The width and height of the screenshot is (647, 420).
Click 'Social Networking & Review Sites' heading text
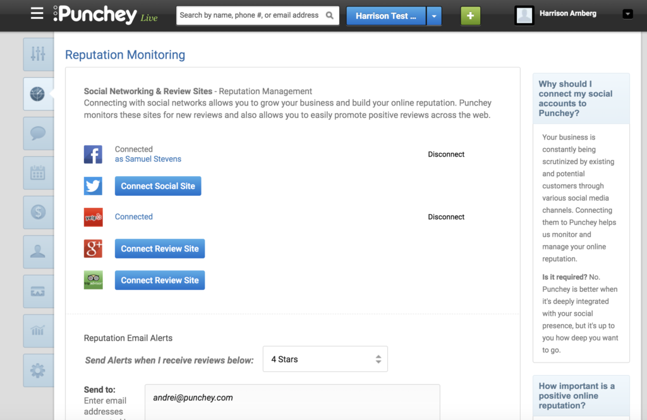pos(148,91)
